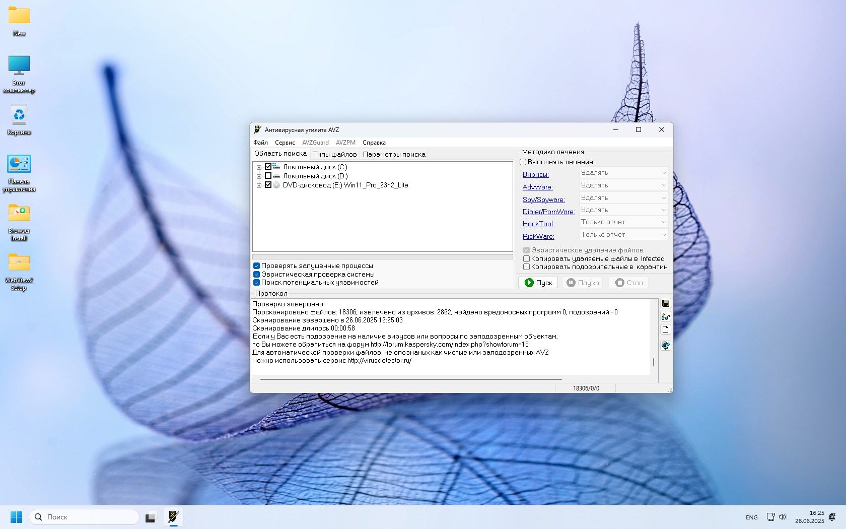846x529 pixels.
Task: Click the AVZ icon in the taskbar
Action: (x=173, y=517)
